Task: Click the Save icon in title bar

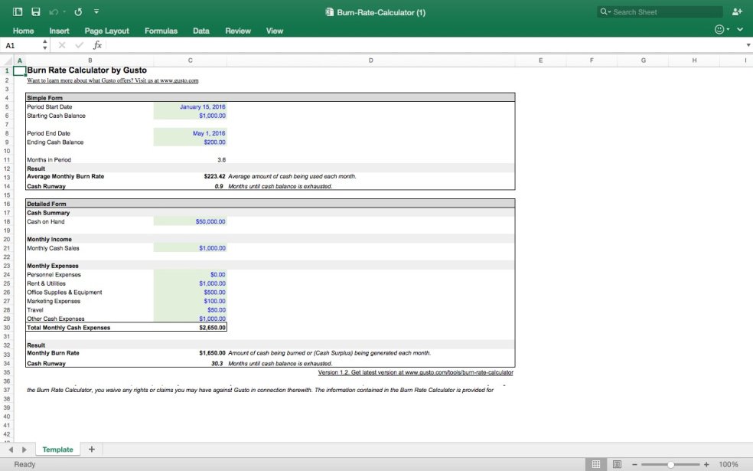Action: 35,12
